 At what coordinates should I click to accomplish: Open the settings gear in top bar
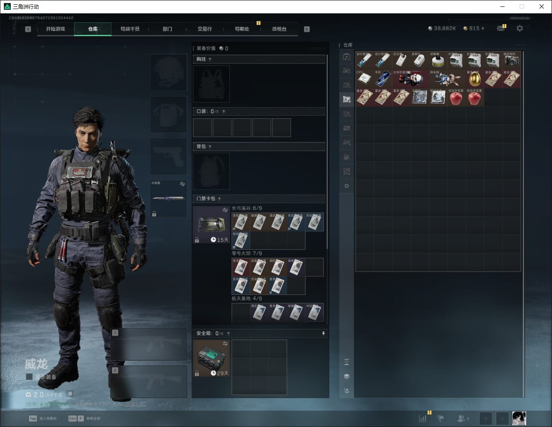pos(520,28)
